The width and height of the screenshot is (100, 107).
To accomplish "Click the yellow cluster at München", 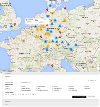I will [x=58, y=46].
